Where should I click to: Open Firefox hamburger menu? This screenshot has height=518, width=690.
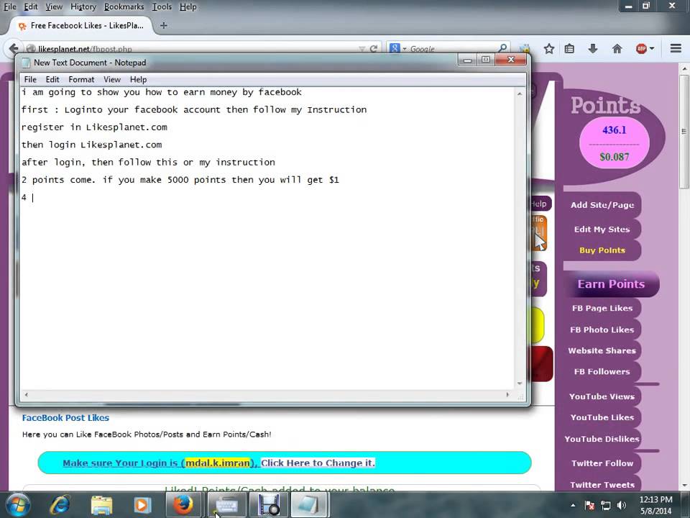(x=676, y=48)
